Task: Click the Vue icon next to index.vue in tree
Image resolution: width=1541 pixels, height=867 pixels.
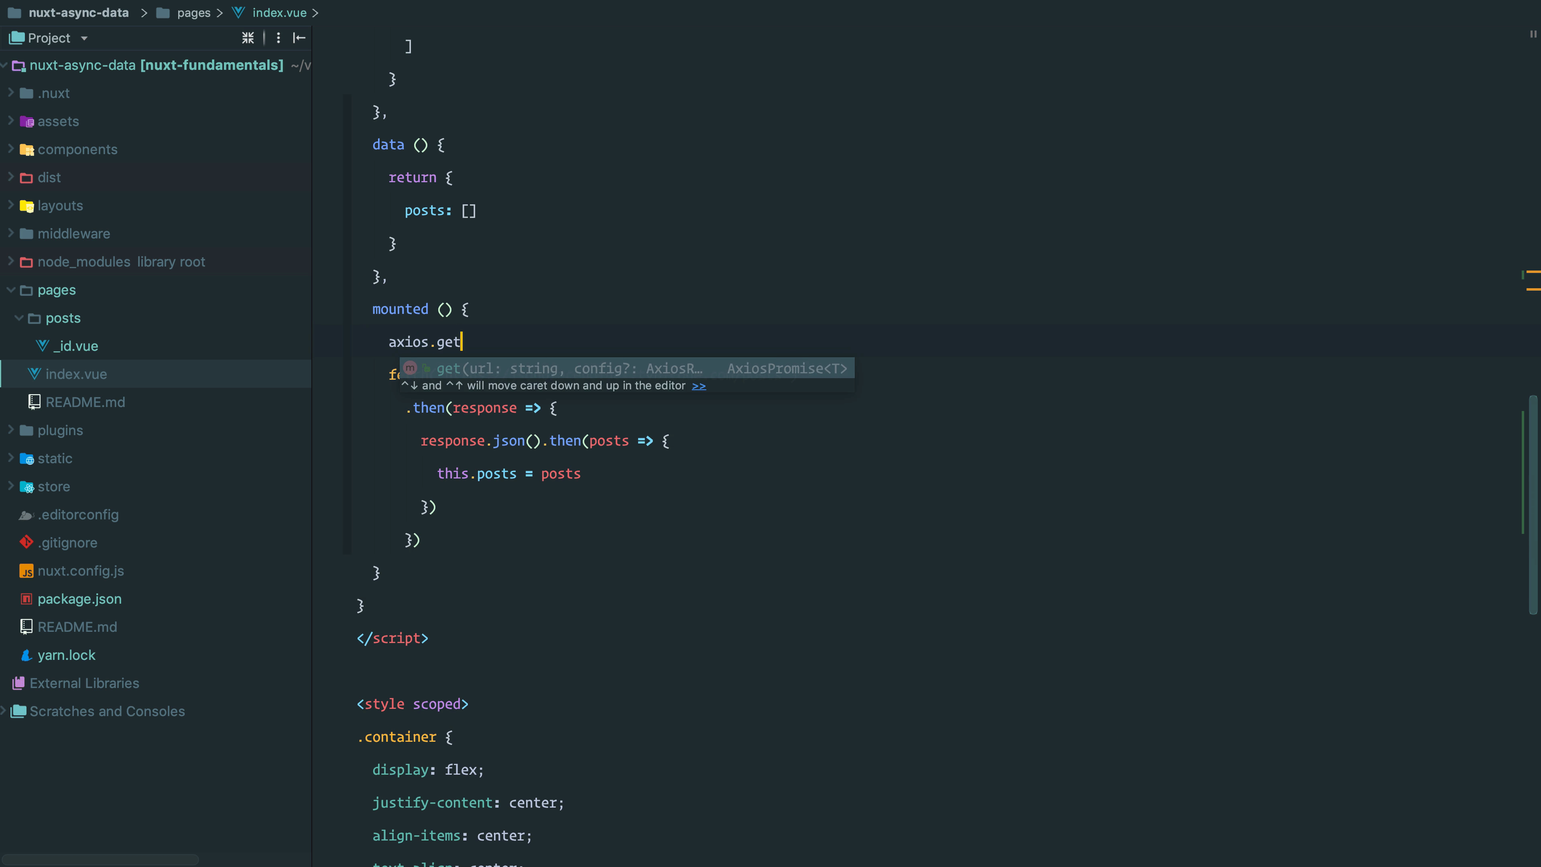Action: [35, 374]
